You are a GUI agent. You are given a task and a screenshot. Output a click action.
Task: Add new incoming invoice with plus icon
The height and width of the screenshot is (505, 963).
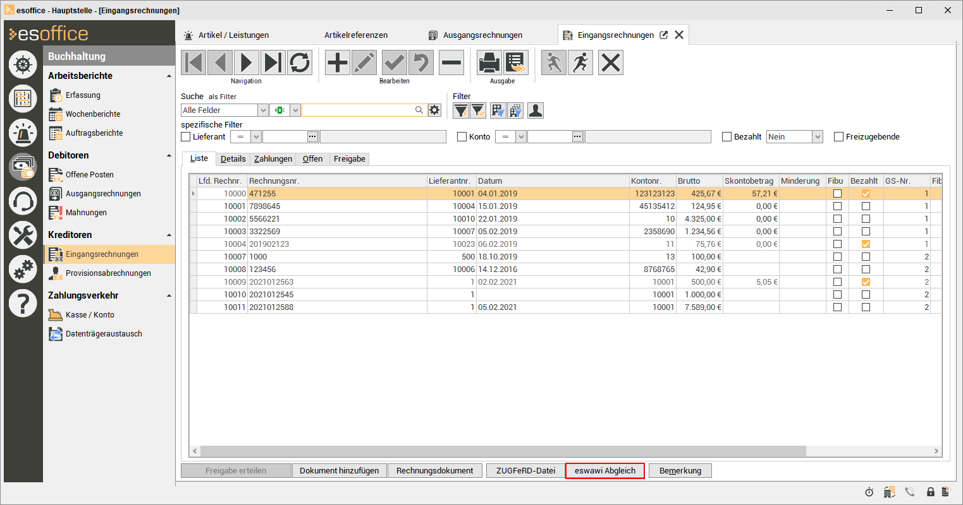(x=338, y=62)
